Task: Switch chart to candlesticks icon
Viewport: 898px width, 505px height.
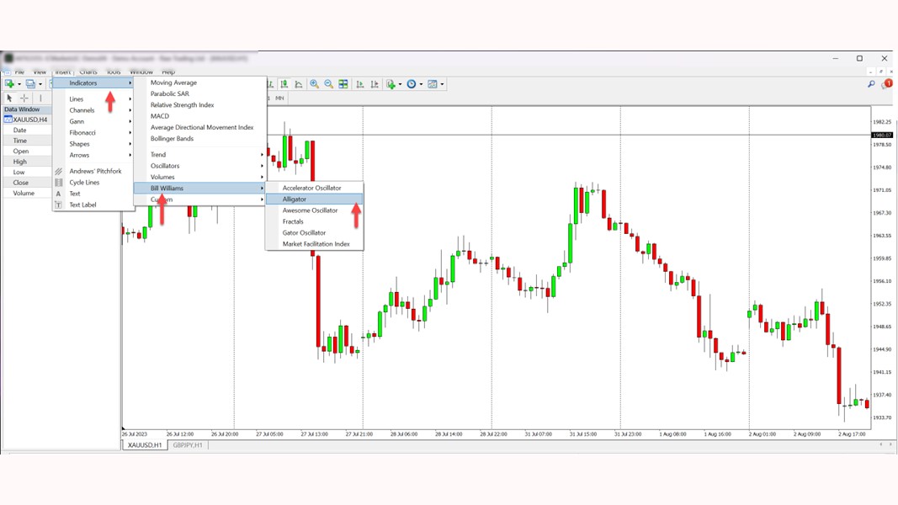Action: tap(284, 84)
